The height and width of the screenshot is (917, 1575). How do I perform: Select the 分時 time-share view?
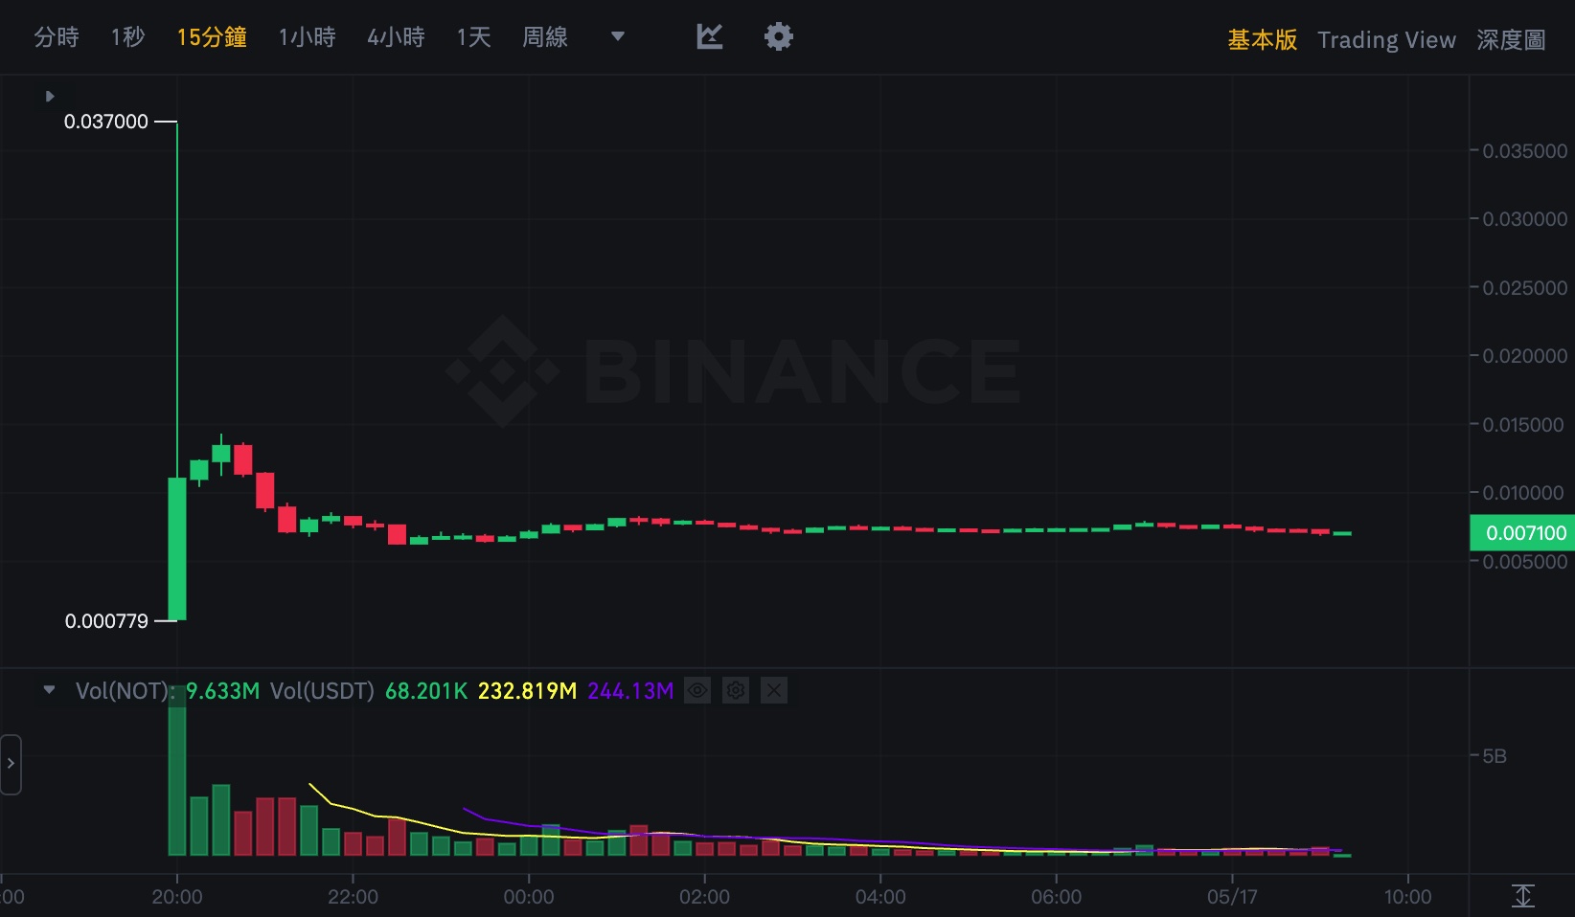click(56, 36)
